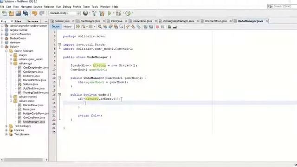Open the Debug Project dropdown arrow
This screenshot has width=297, height=167.
(123, 13)
